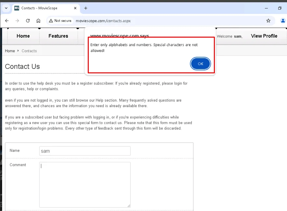
Task: Click the View Profile link
Action: click(264, 36)
